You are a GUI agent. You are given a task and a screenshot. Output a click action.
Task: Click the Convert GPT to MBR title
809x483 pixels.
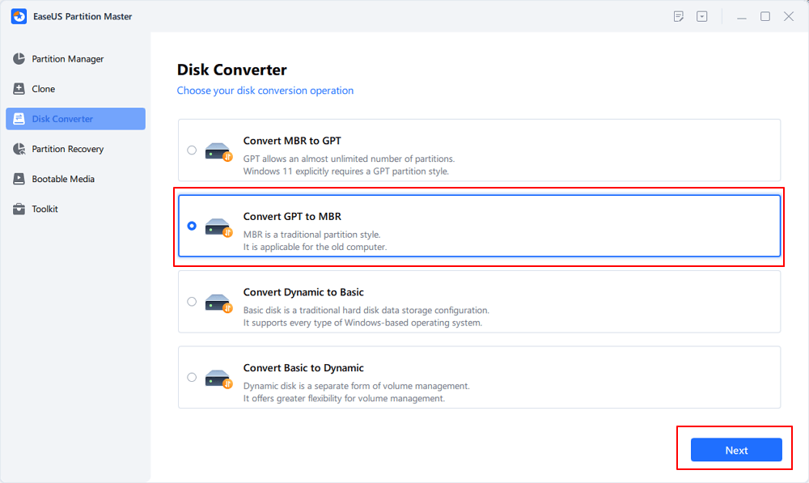pyautogui.click(x=292, y=216)
